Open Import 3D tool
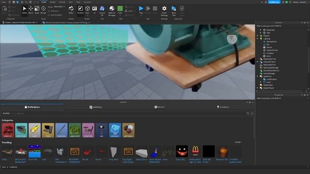Screen dimensions: 310x174 102,11
